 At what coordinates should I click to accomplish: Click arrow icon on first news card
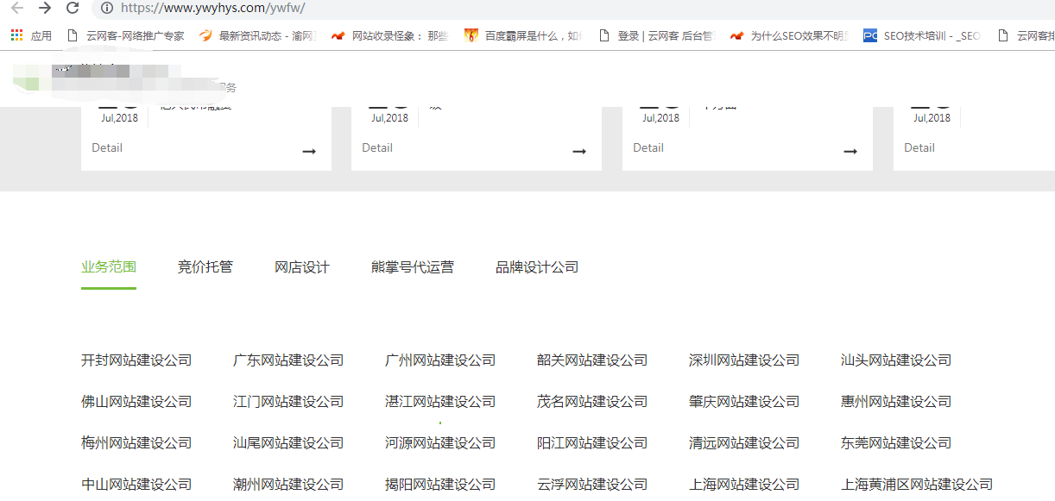point(309,152)
